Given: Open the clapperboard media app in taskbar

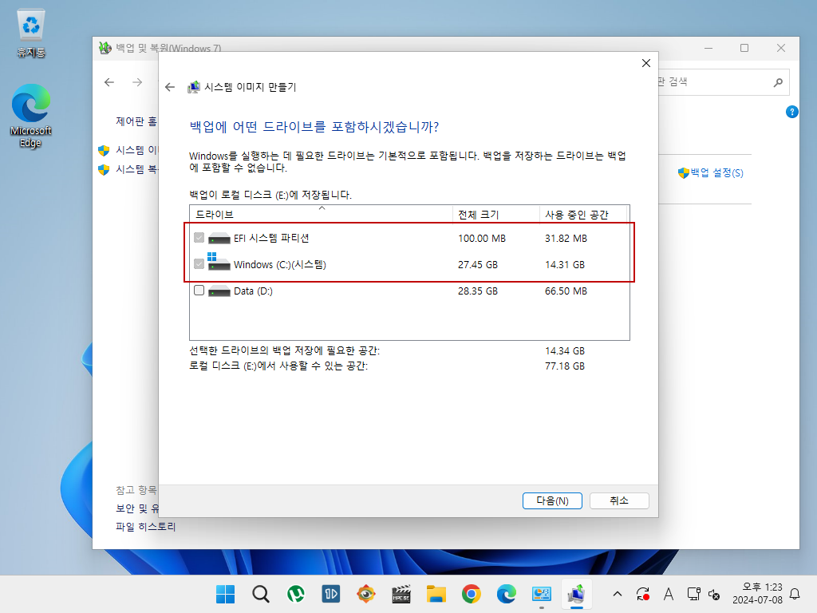Looking at the screenshot, I should click(x=401, y=594).
